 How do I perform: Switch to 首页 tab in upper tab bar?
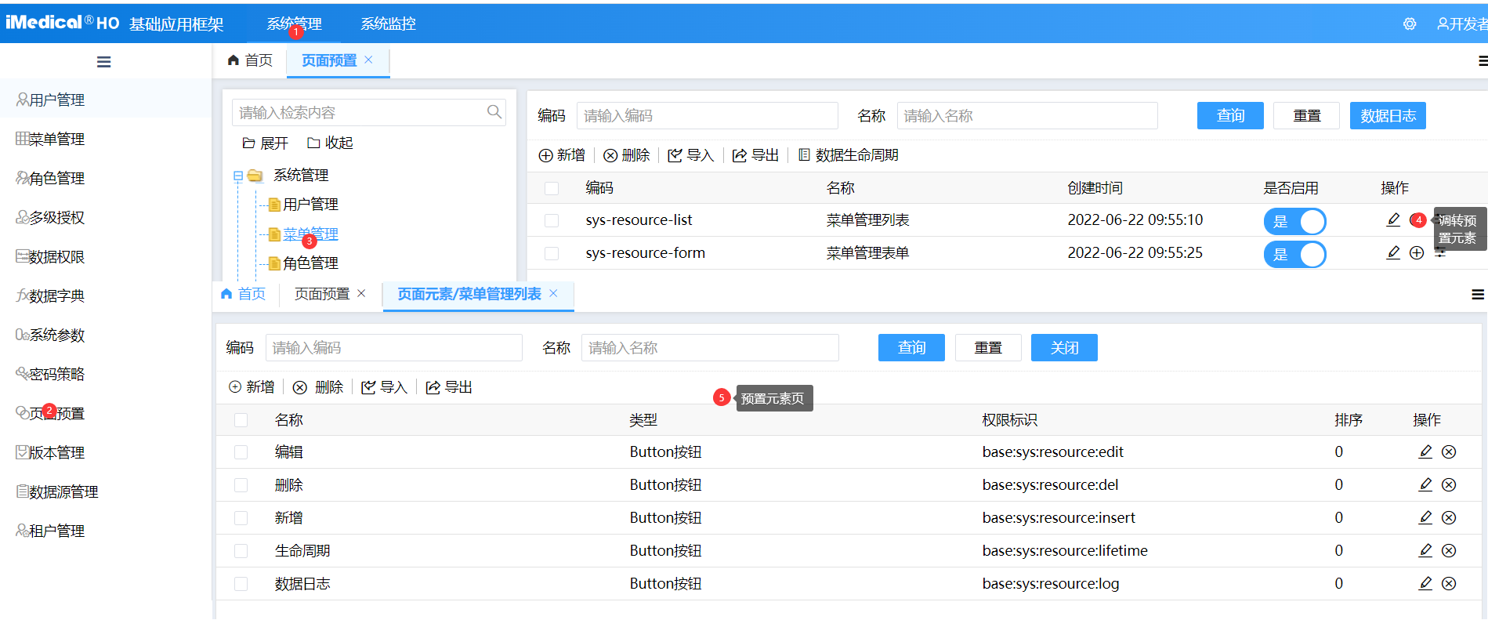point(250,60)
